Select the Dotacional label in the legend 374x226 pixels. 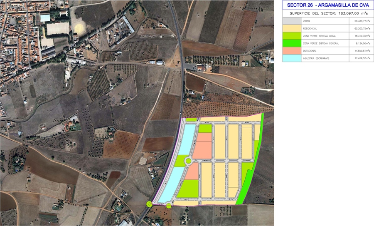point(310,51)
